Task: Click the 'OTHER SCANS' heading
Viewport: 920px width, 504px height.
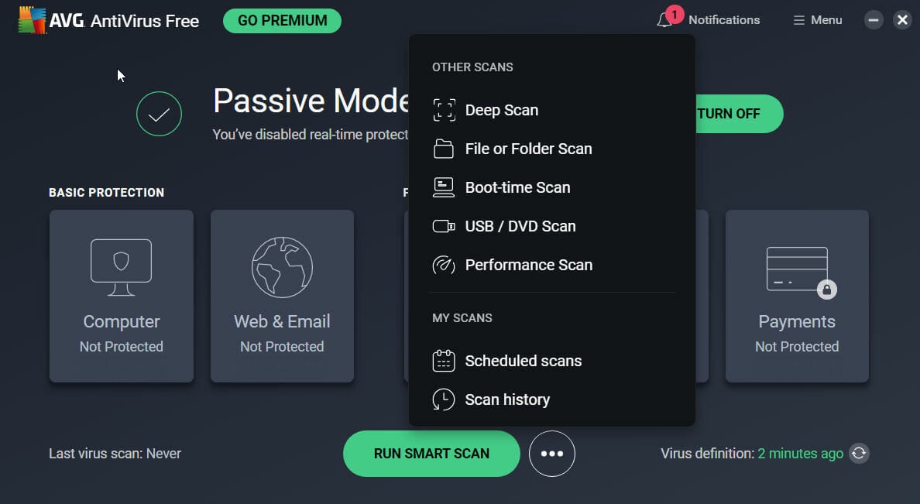Action: [x=473, y=67]
